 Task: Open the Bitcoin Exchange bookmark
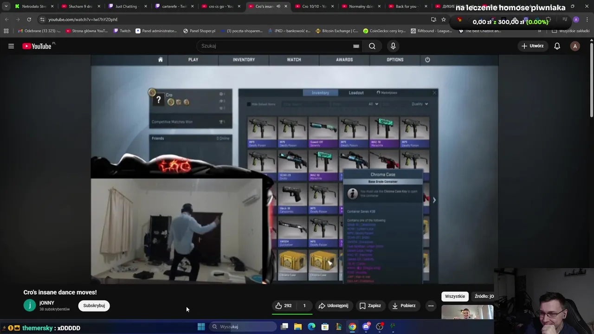pyautogui.click(x=336, y=31)
